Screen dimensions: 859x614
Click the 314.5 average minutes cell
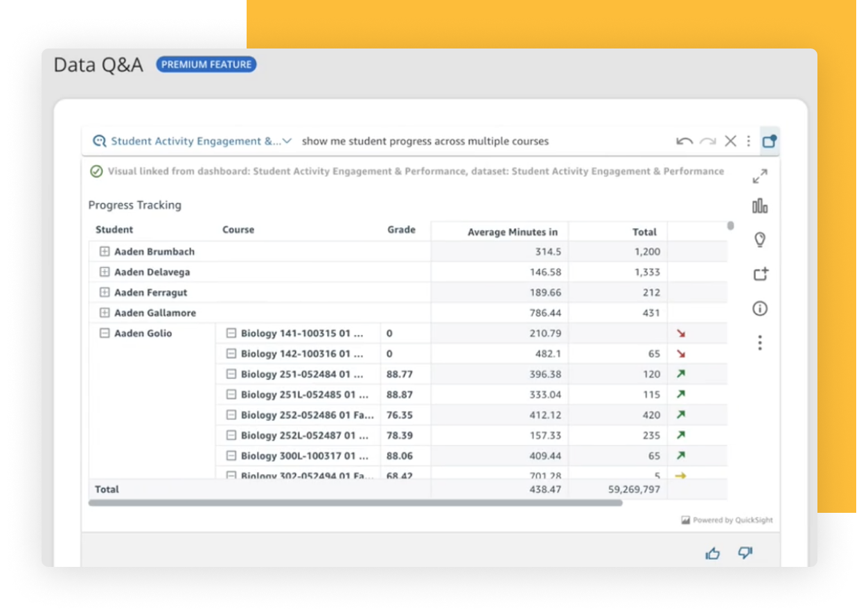[548, 252]
